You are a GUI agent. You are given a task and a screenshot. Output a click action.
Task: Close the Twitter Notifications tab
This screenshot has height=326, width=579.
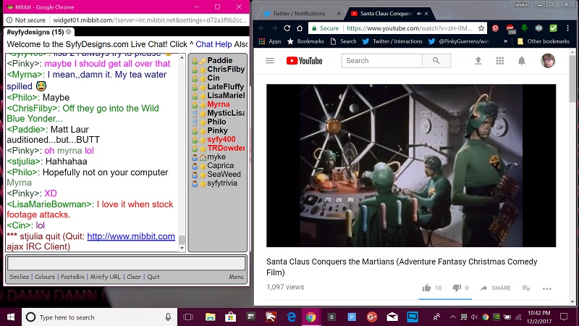[339, 14]
